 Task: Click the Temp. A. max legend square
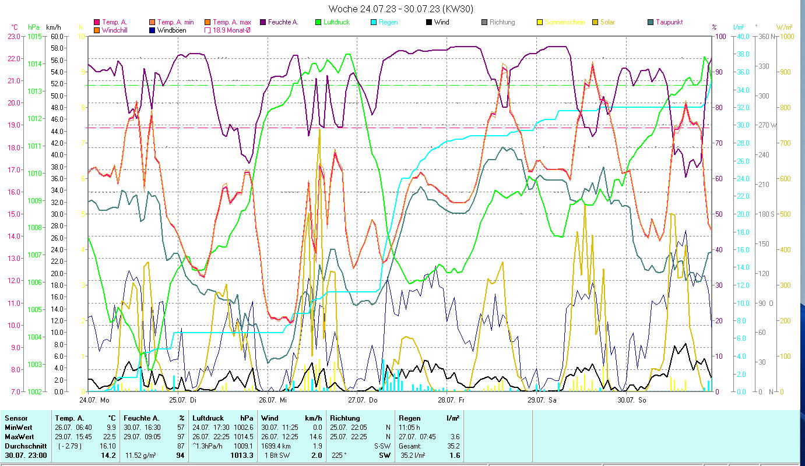coord(208,23)
